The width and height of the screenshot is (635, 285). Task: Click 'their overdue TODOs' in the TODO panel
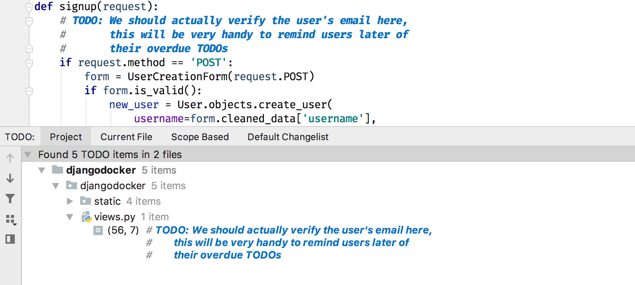(228, 255)
